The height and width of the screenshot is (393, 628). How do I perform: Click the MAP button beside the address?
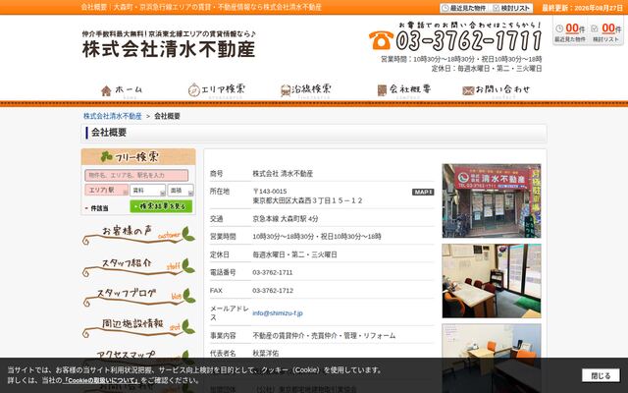click(x=423, y=193)
